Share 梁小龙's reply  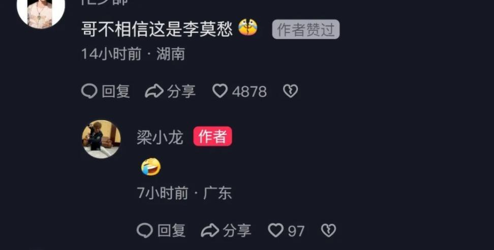pyautogui.click(x=226, y=231)
